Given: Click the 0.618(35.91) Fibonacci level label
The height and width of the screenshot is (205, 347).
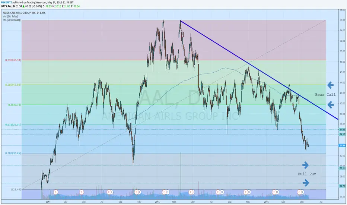Looking at the screenshot, I should click(13, 124).
